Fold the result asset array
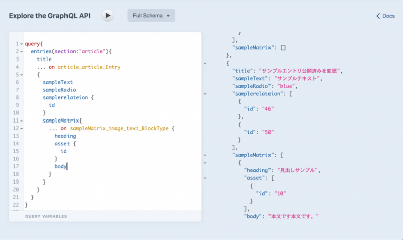The height and width of the screenshot is (240, 403). click(205, 178)
